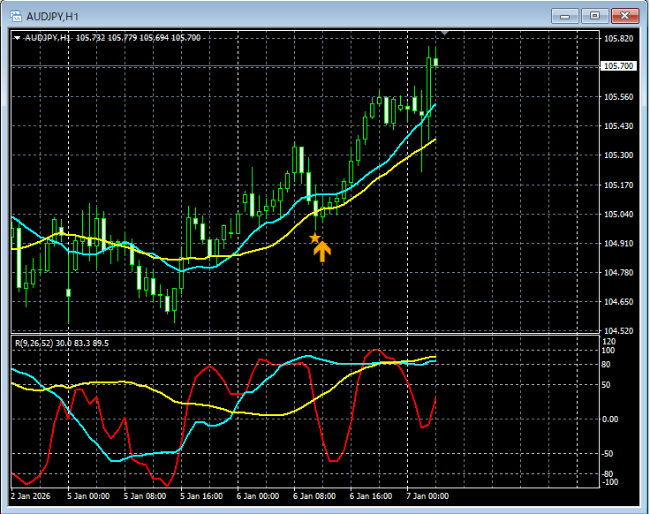The image size is (650, 514).
Task: Click the indicator scale value -100
Action: (x=609, y=481)
